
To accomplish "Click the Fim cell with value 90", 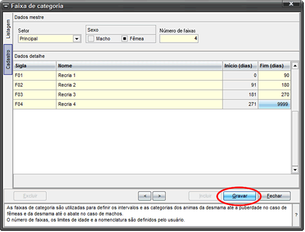I will tap(274, 75).
